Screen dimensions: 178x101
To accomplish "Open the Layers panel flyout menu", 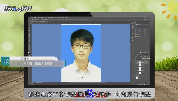I will pyautogui.click(x=149, y=55).
